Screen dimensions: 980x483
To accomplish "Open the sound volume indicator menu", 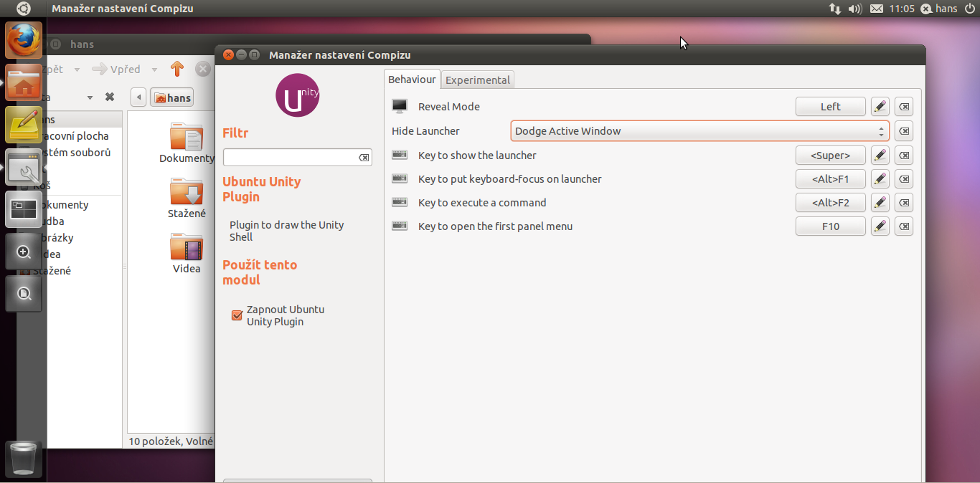I will 854,9.
